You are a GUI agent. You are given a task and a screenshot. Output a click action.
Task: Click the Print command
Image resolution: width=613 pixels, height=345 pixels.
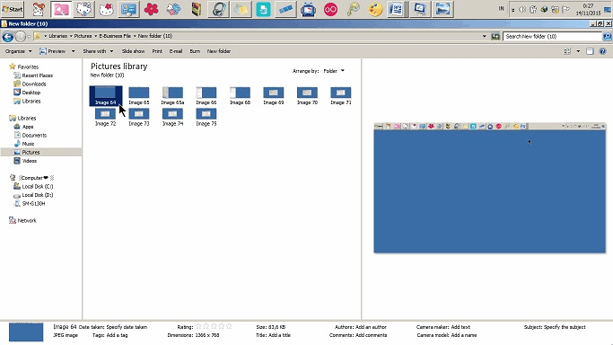pos(157,51)
